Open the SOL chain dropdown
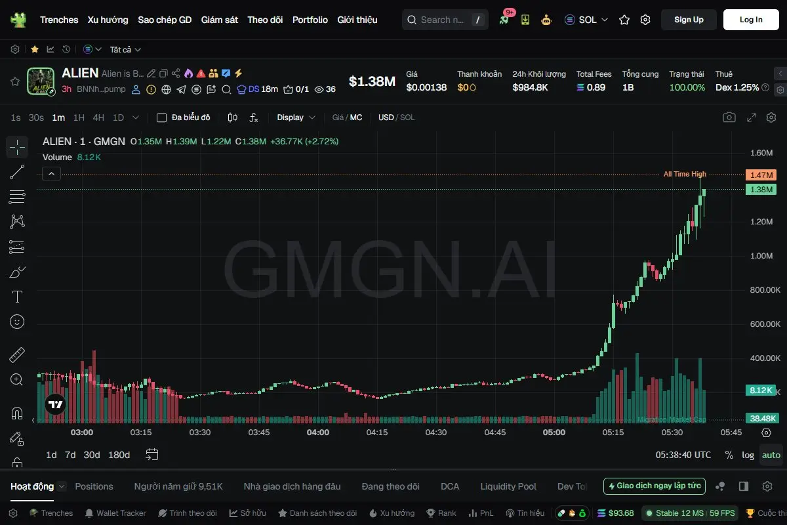Screen dimensions: 787x525 point(586,20)
